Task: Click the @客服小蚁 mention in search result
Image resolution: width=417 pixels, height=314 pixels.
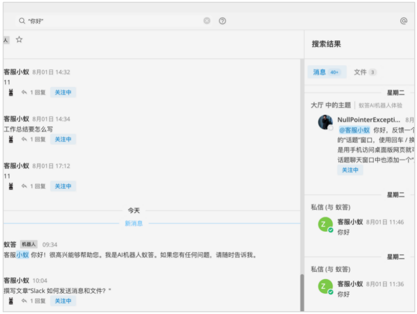Action: [x=354, y=130]
